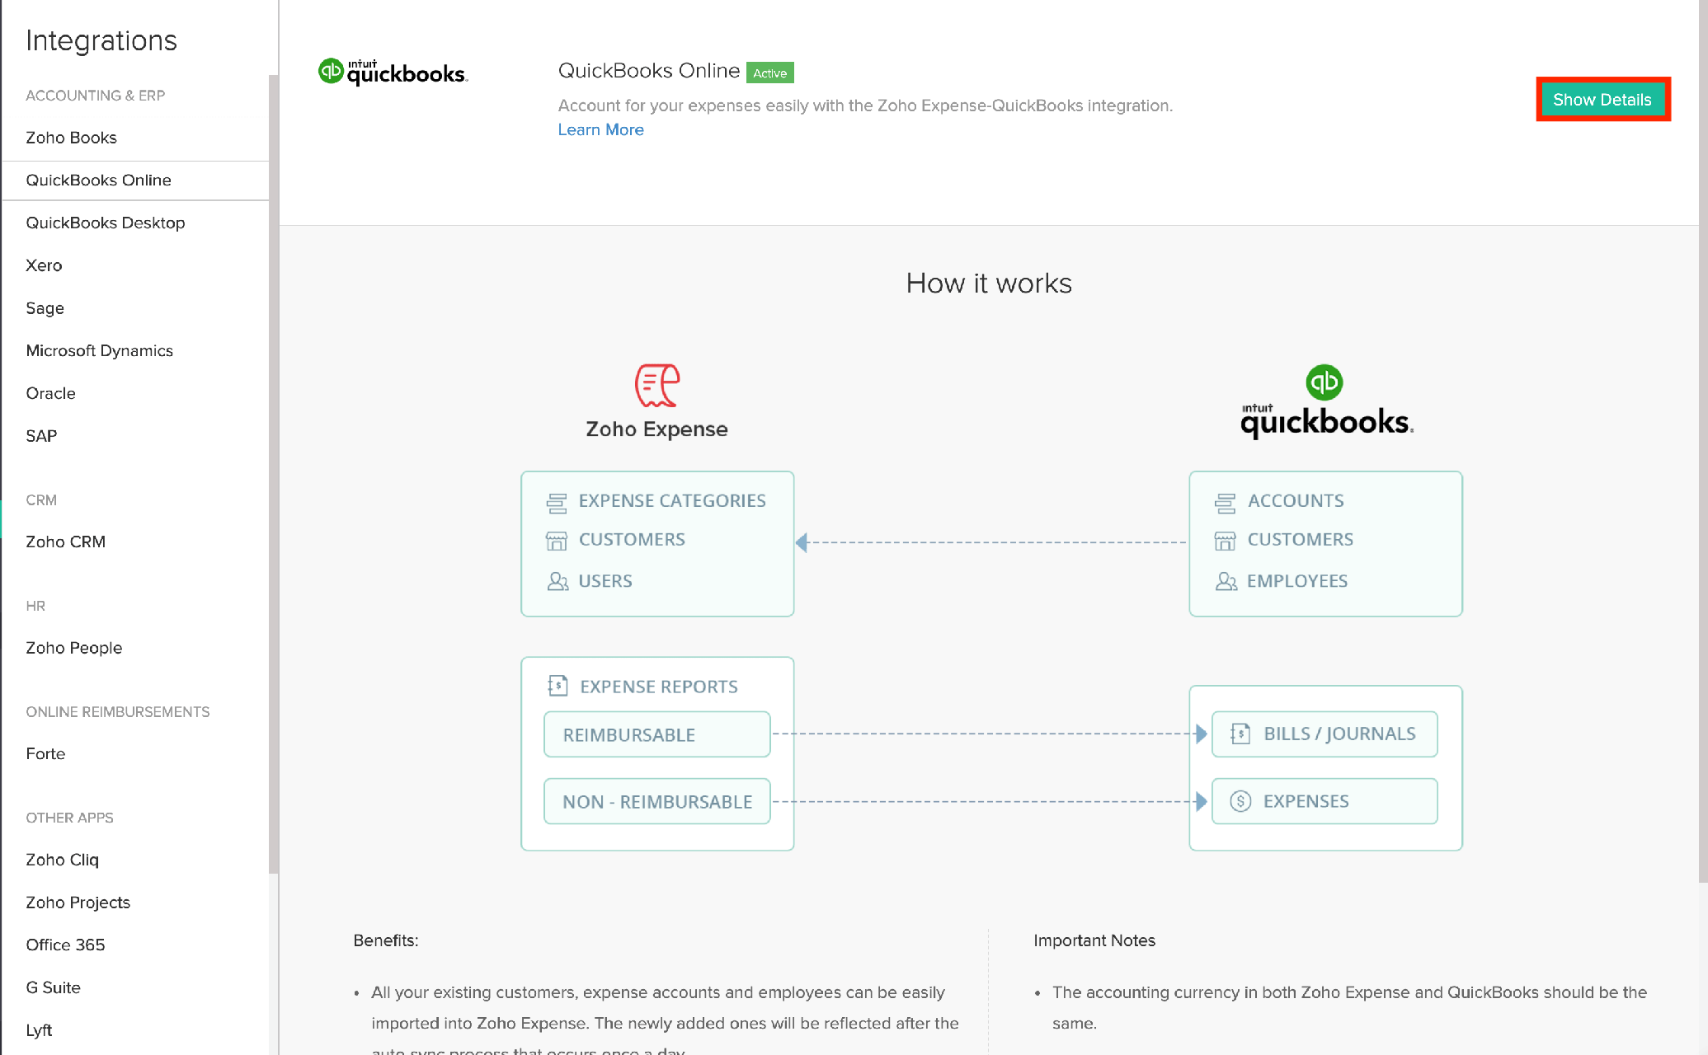The image size is (1708, 1055).
Task: Open the Learn More link
Action: pos(600,129)
